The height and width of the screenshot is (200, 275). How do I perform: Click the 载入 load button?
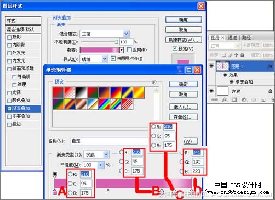pos(184,107)
